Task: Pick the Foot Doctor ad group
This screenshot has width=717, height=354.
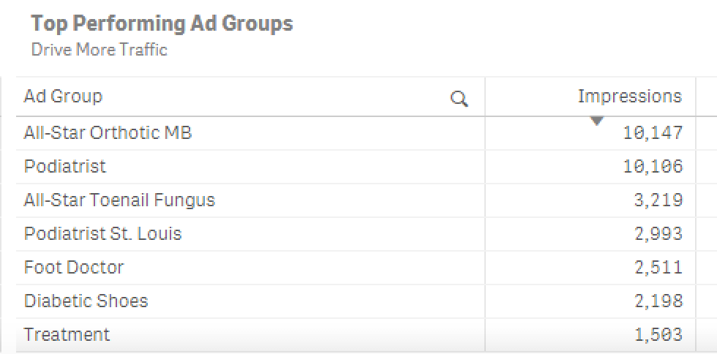Action: (74, 268)
